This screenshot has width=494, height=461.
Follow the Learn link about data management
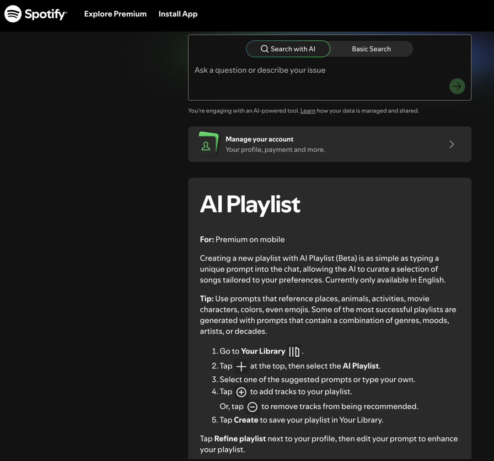(307, 111)
